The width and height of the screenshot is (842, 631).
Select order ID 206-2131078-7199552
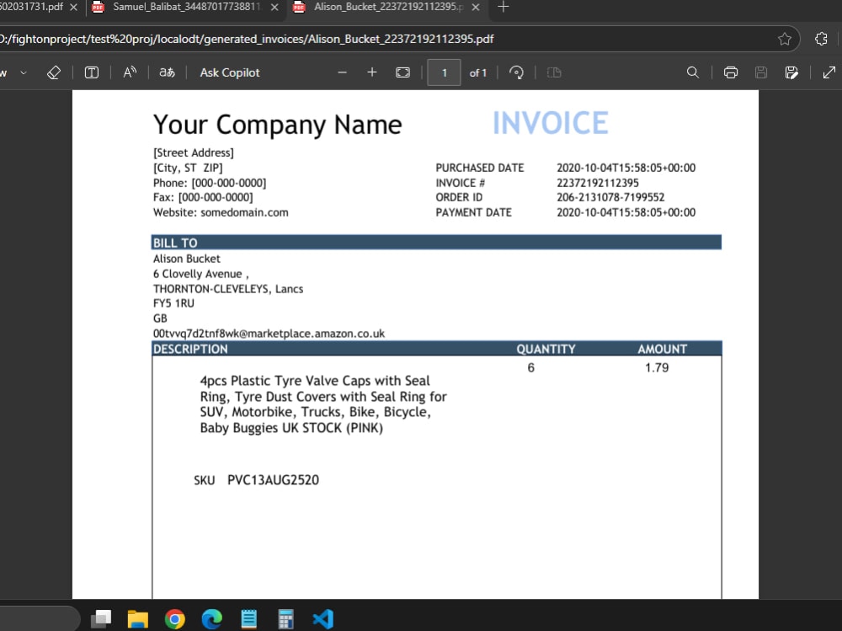click(x=610, y=197)
